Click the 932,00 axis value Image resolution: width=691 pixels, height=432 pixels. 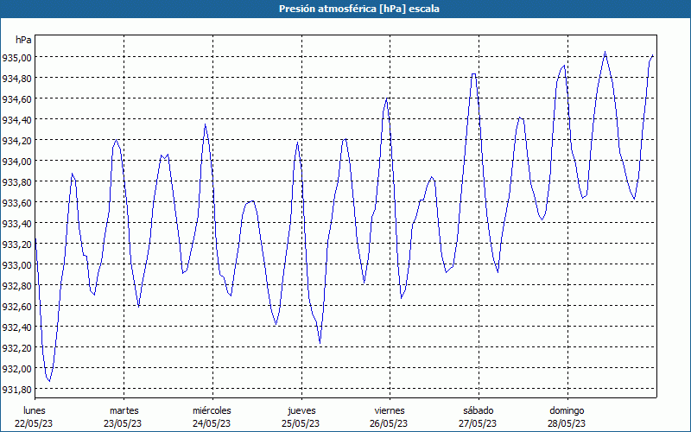pyautogui.click(x=16, y=368)
